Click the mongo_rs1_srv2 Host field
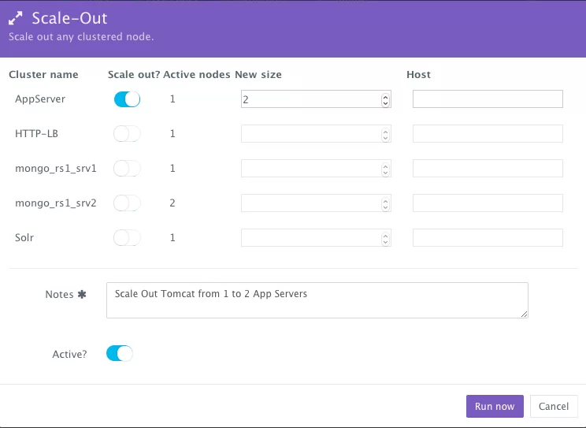Image resolution: width=586 pixels, height=428 pixels. 488,203
